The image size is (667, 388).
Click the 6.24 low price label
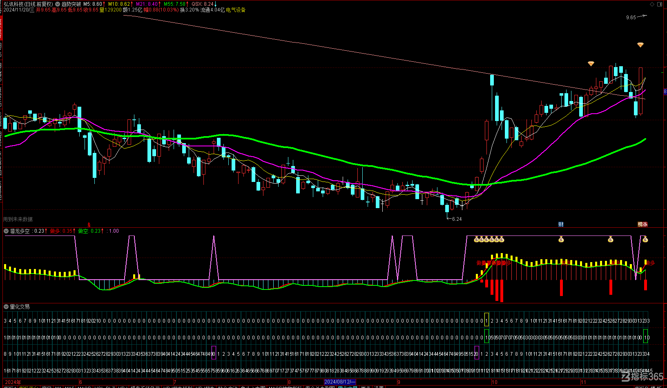click(457, 219)
